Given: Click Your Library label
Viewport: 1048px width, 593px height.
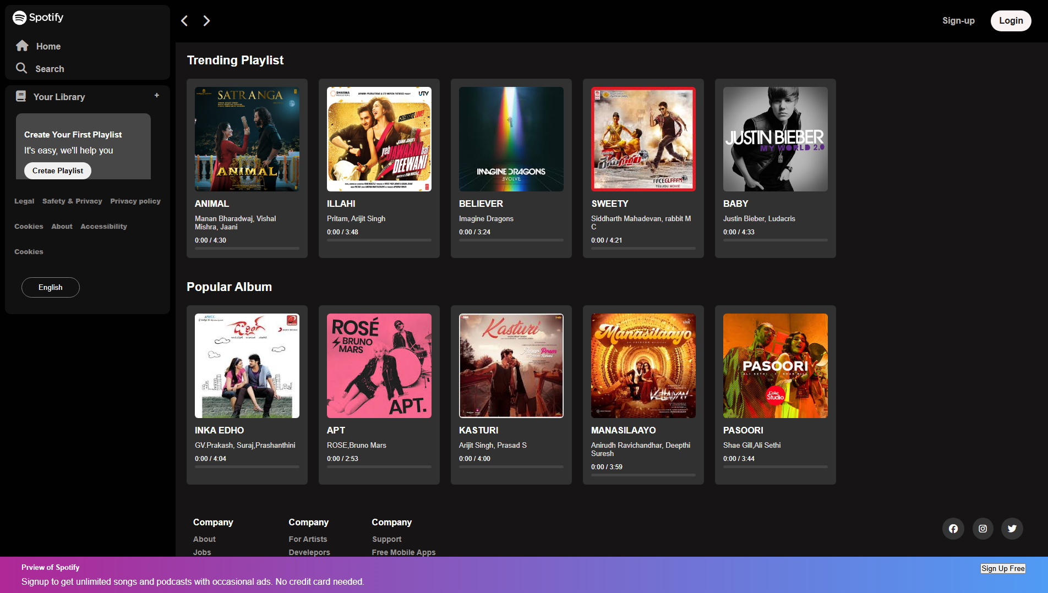Looking at the screenshot, I should tap(59, 97).
